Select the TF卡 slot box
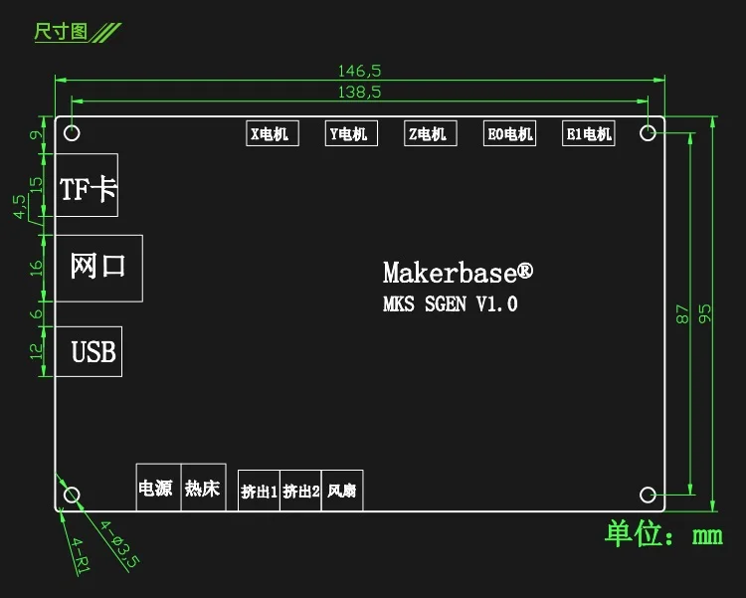746x598 pixels. tap(87, 185)
